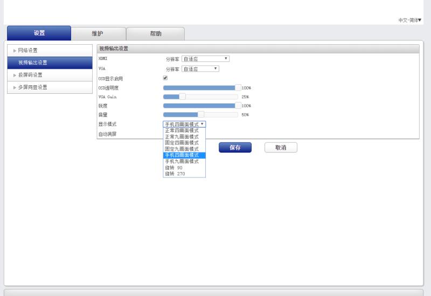
Task: Switch to the 维护 tab
Action: (98, 33)
